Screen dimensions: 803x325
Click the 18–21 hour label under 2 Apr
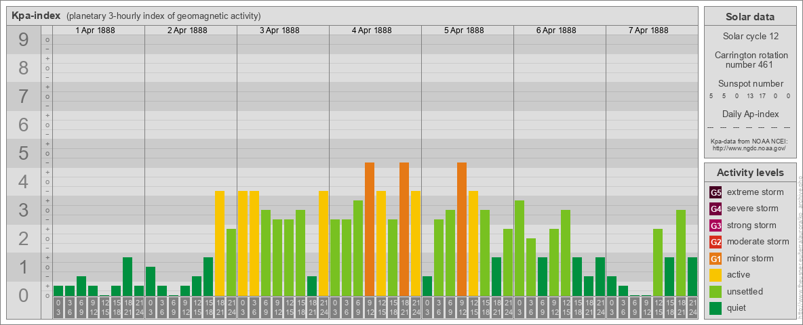click(220, 307)
